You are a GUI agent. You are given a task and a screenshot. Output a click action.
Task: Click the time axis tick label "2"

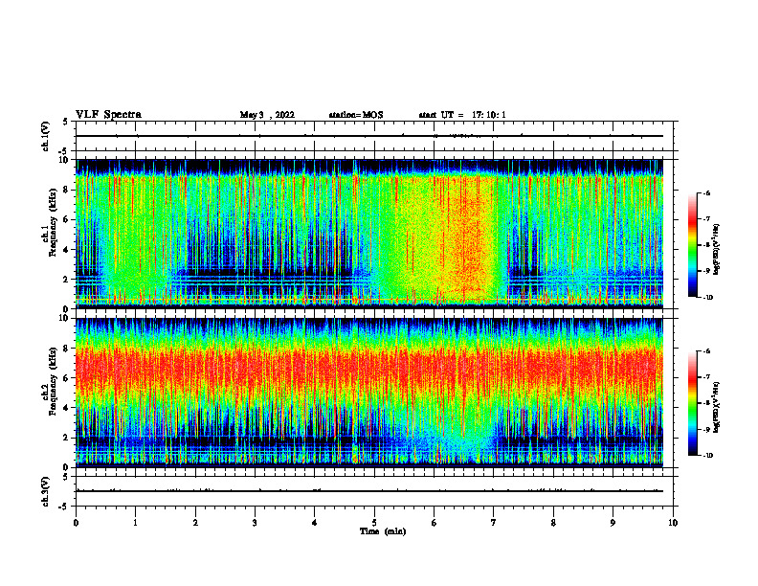click(x=195, y=523)
